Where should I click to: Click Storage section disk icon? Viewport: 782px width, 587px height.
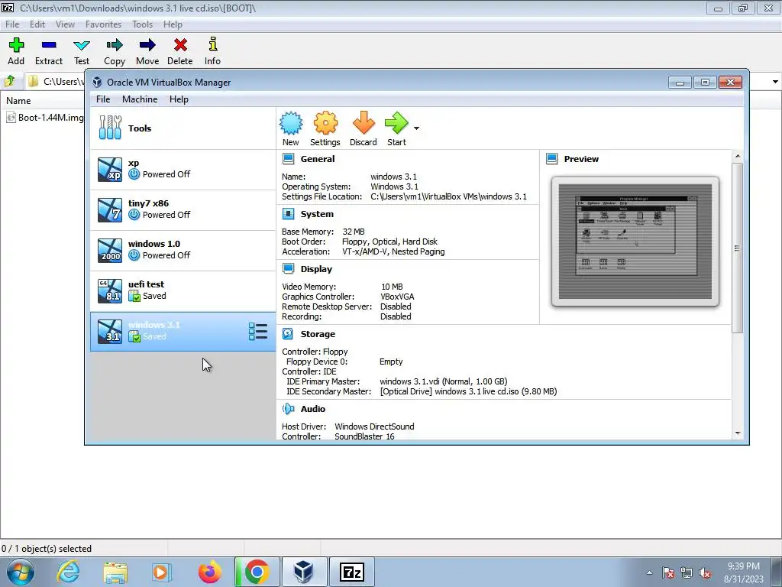click(x=288, y=334)
